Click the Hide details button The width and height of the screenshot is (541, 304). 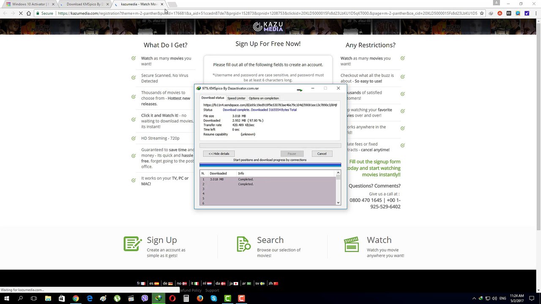pyautogui.click(x=219, y=154)
